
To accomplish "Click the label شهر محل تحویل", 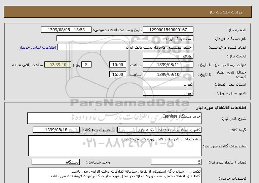I will 231,93.
